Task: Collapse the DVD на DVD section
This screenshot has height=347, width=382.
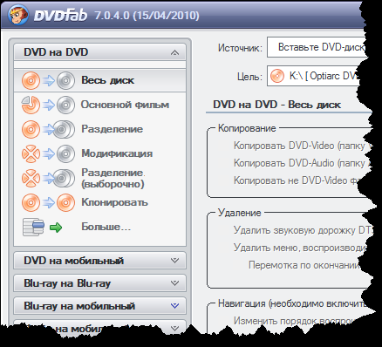Action: point(174,52)
